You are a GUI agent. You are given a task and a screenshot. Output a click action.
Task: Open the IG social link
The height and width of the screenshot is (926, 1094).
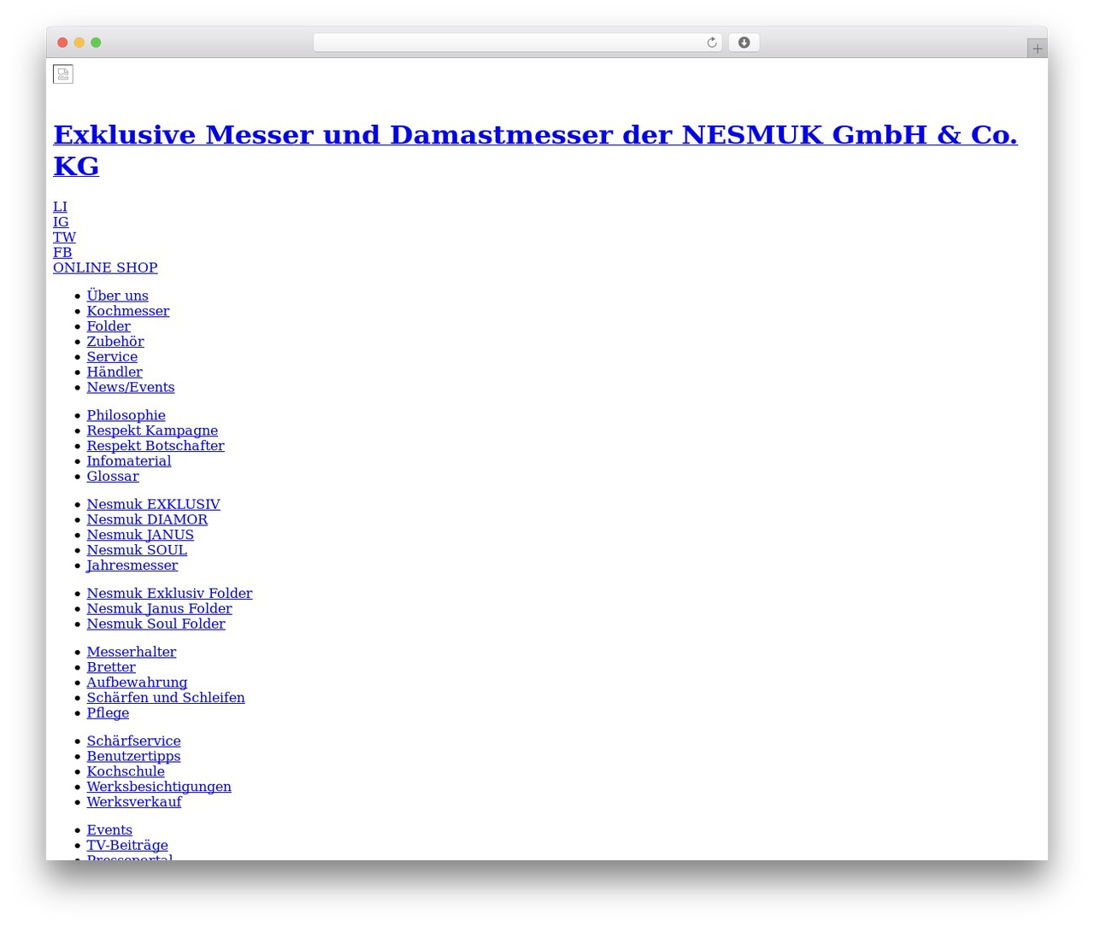pos(61,222)
